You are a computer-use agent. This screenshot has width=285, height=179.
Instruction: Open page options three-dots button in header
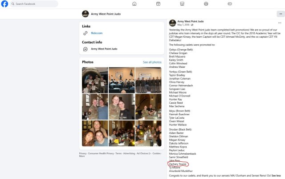(281, 14)
